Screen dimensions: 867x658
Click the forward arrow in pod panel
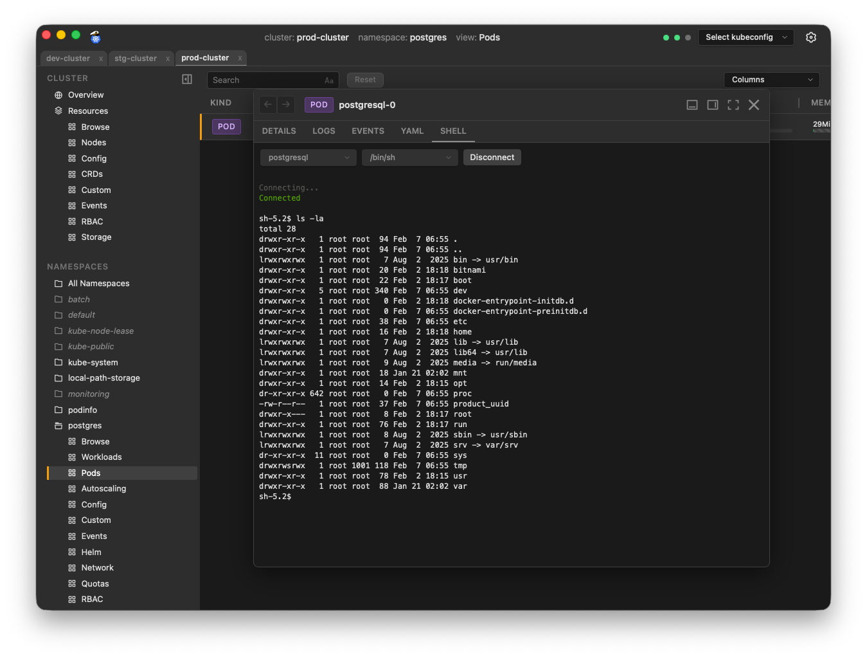pos(286,104)
